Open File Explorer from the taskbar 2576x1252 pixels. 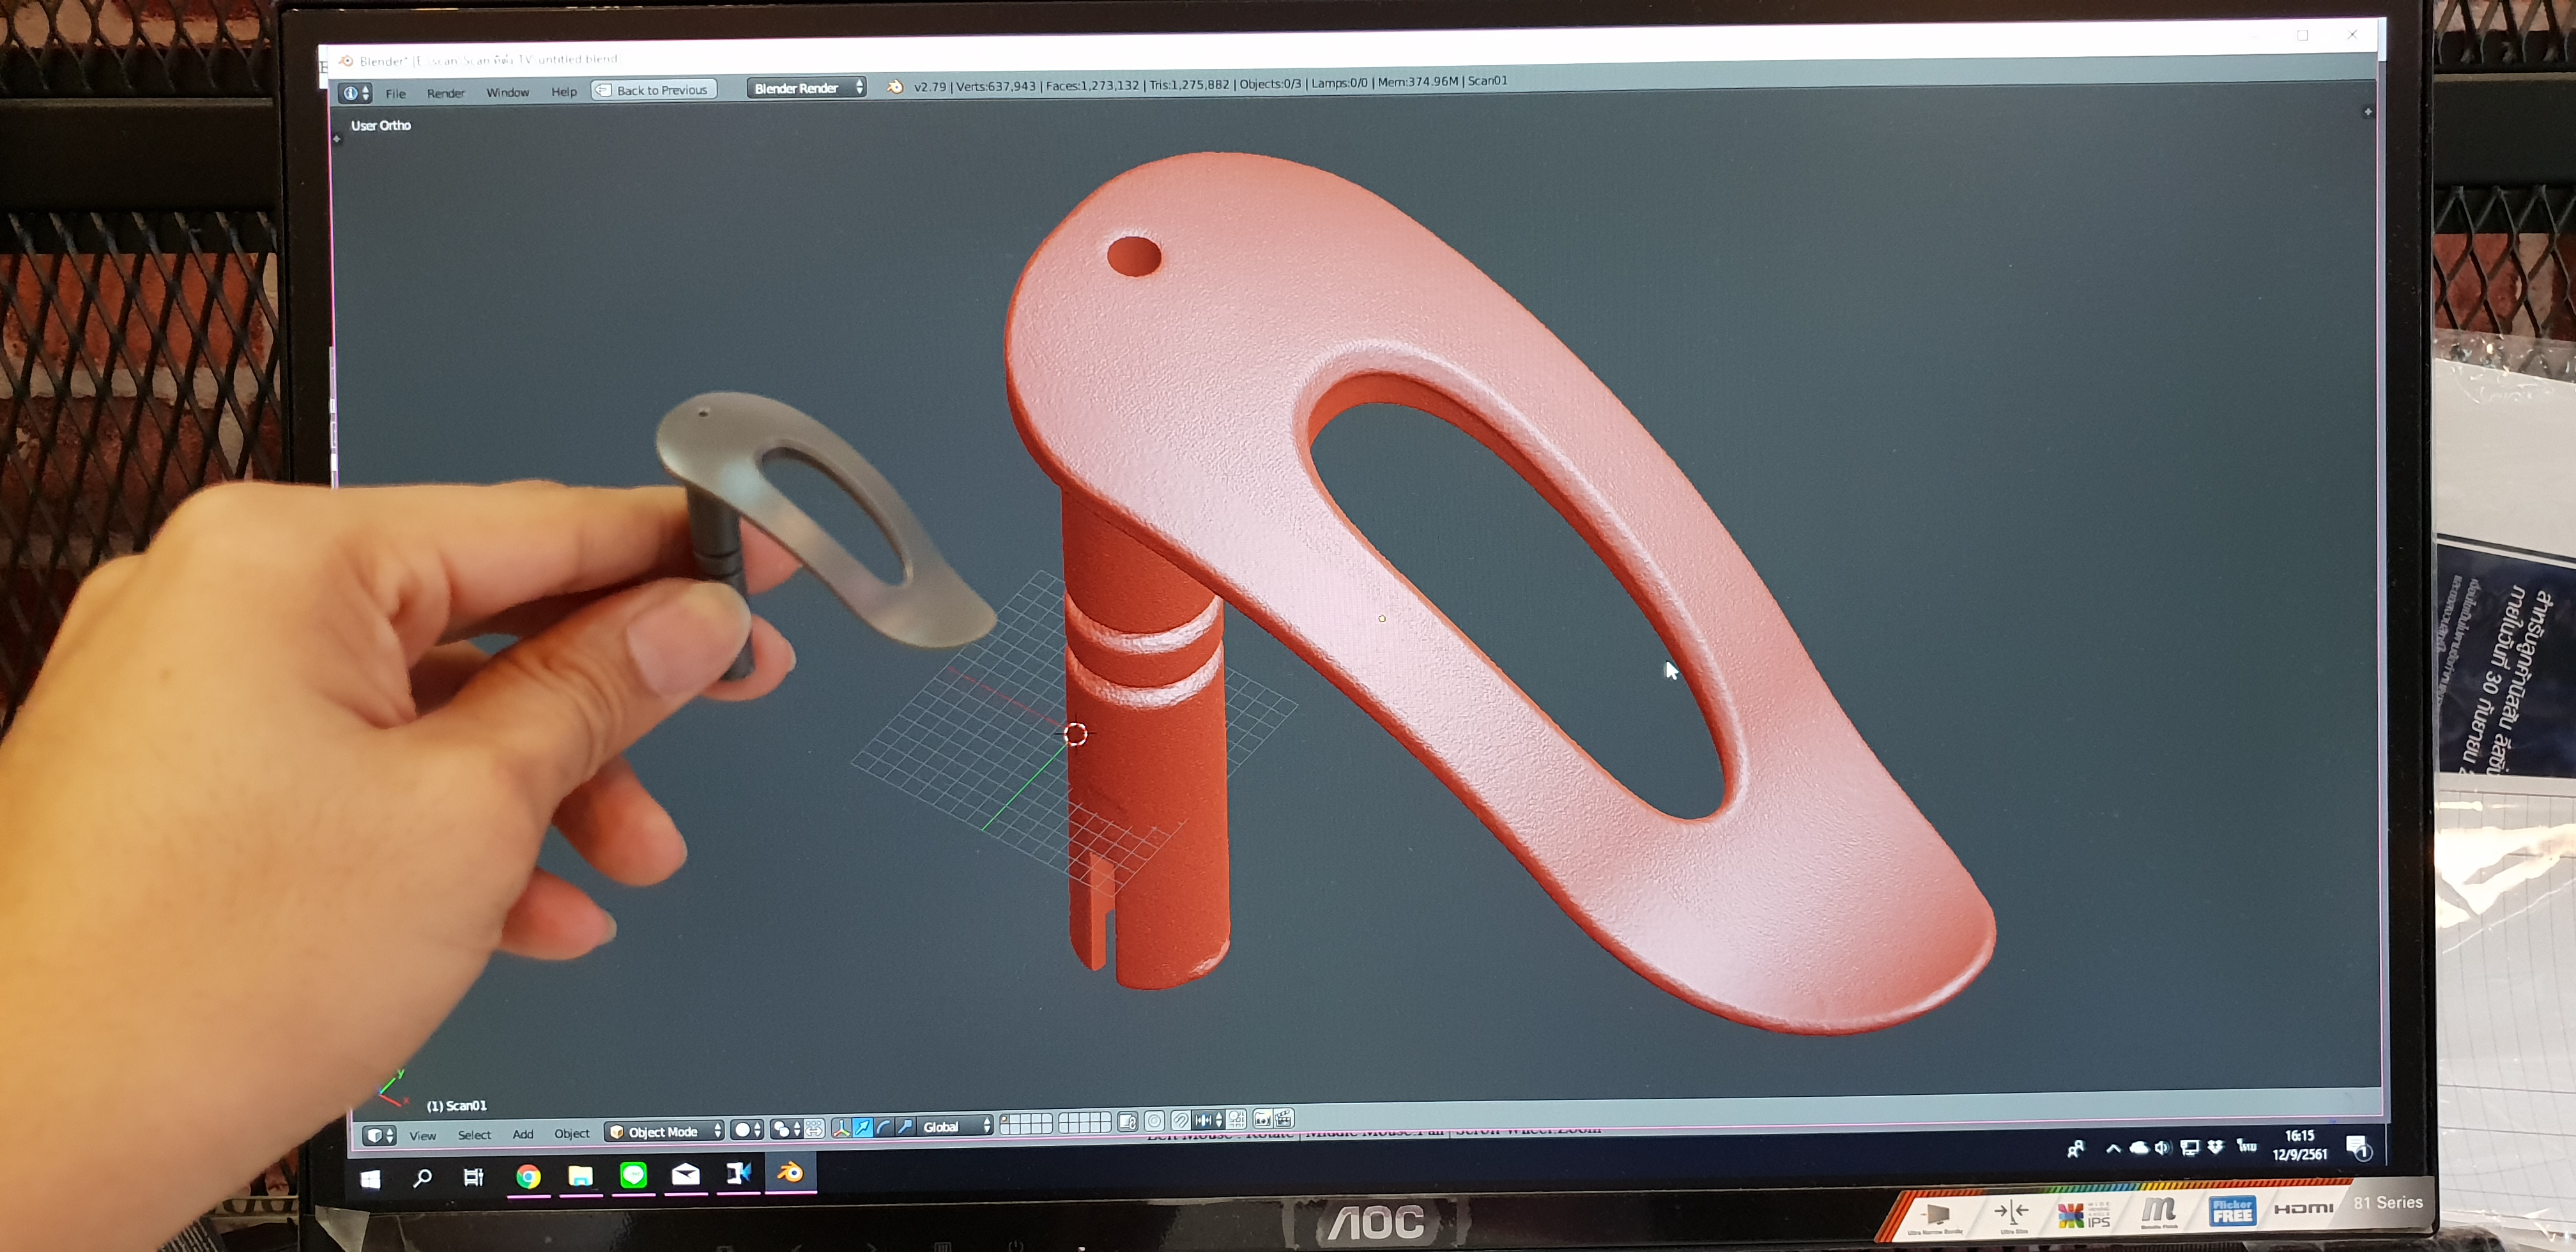pos(580,1176)
